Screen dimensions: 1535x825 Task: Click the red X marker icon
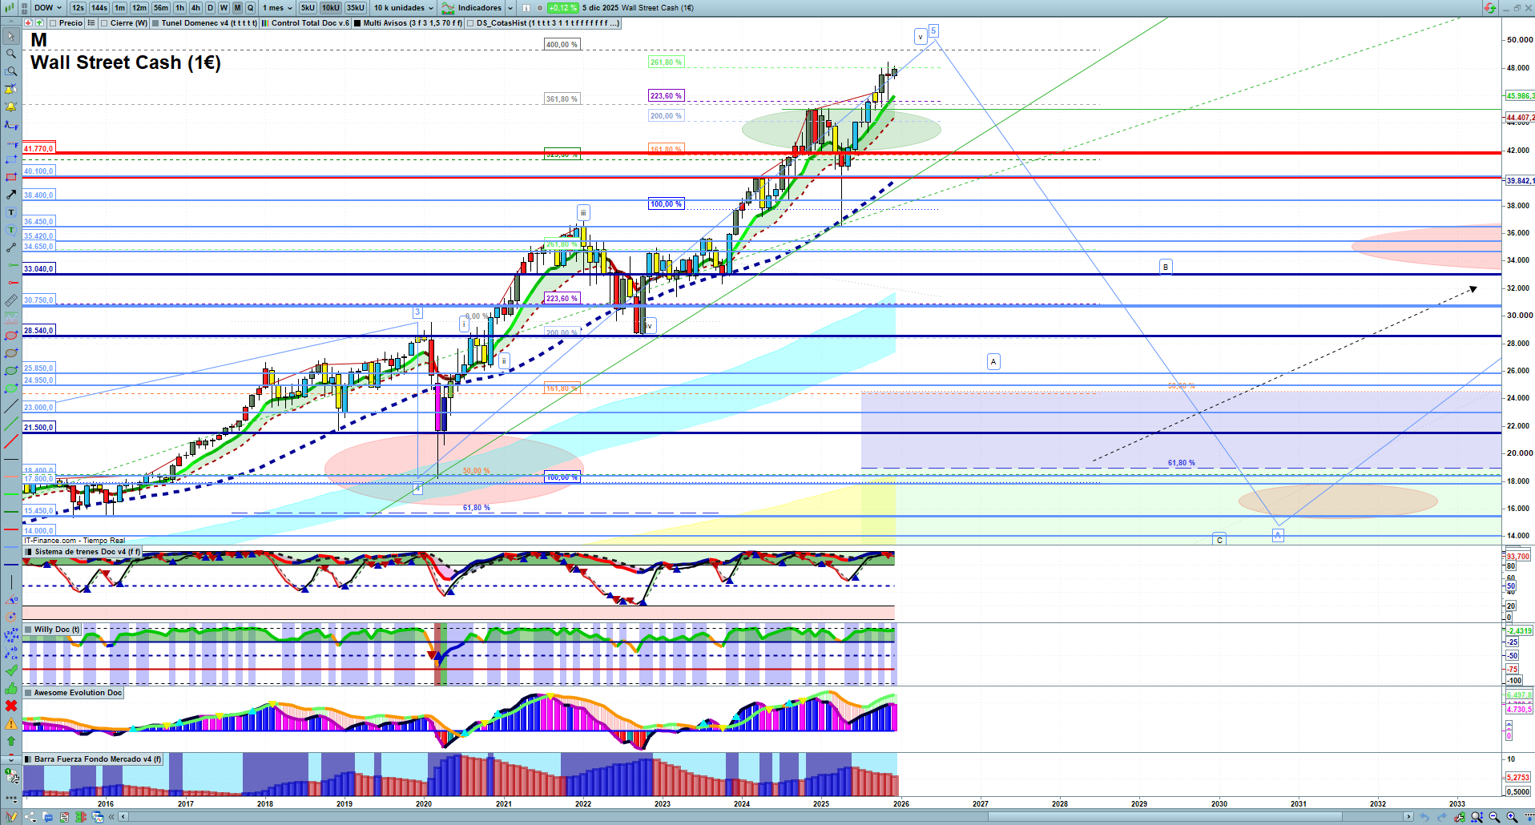tap(11, 706)
